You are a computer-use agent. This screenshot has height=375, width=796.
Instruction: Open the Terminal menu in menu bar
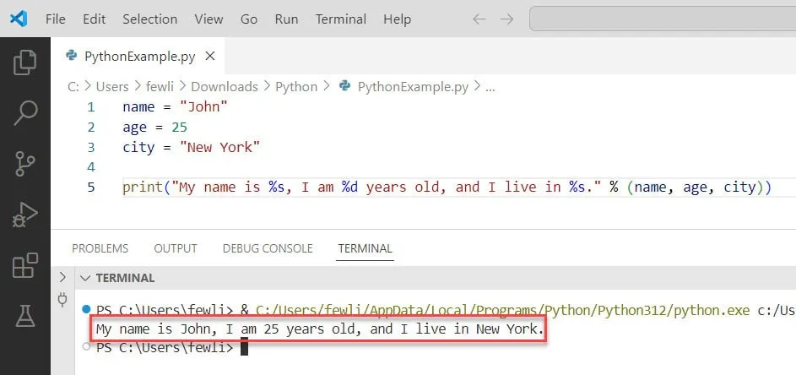point(340,19)
